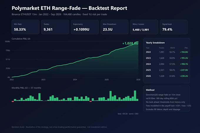Click the 'Cumulative P&L (U)' chart heading
This screenshot has height=133, width=200.
tap(21, 39)
